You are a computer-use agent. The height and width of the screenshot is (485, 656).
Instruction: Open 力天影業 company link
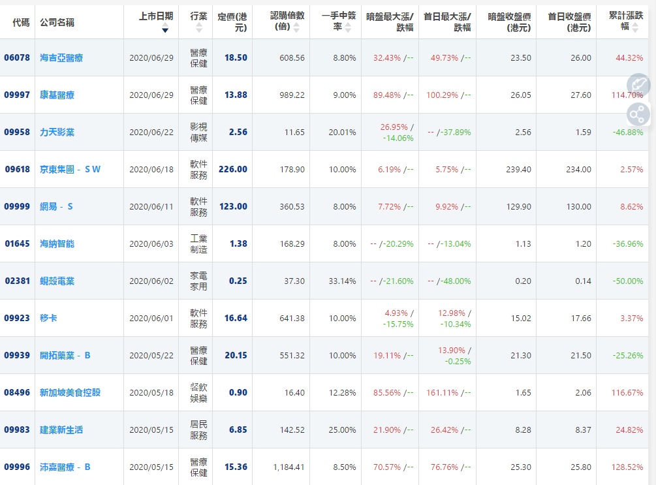coord(57,133)
